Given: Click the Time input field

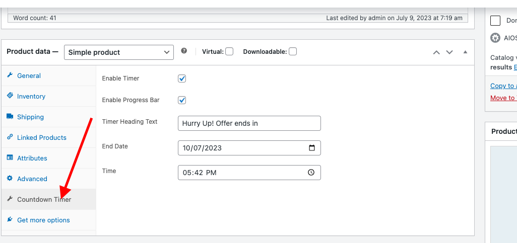Looking at the screenshot, I should pyautogui.click(x=249, y=173).
